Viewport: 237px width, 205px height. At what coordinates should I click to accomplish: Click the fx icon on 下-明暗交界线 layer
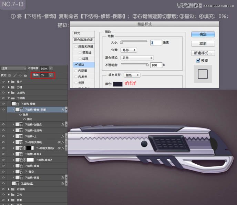coord(63,142)
